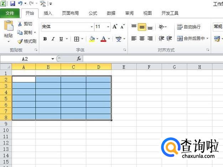Screen dimensions: 223x167
Task: Align text to the left
Action: point(134,39)
